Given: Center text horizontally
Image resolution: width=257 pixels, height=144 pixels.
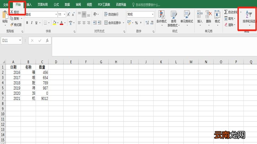Looking at the screenshot, I should (84, 23).
